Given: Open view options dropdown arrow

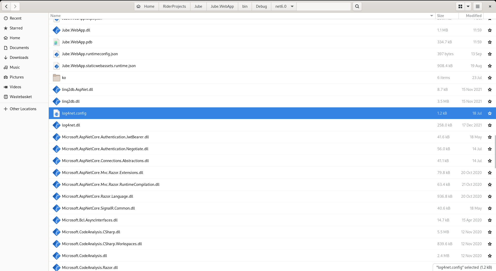Looking at the screenshot, I should coord(468,6).
